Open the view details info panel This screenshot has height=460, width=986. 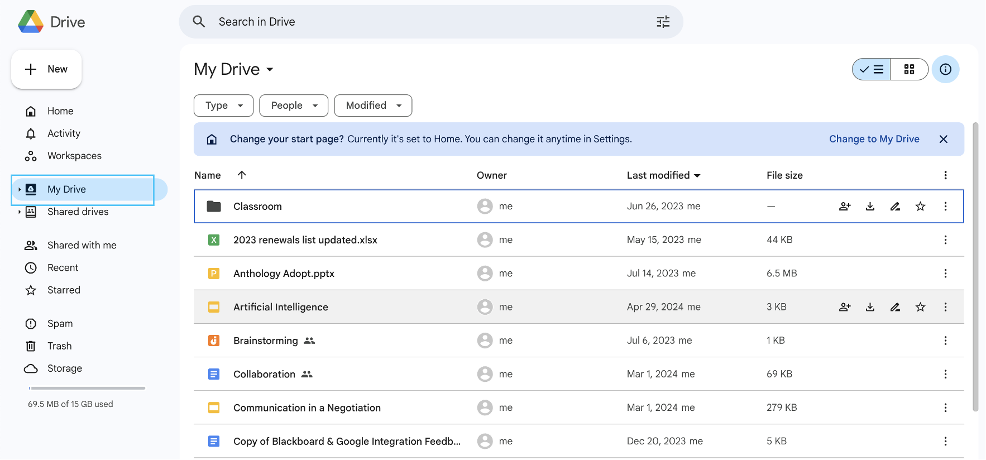click(x=945, y=69)
